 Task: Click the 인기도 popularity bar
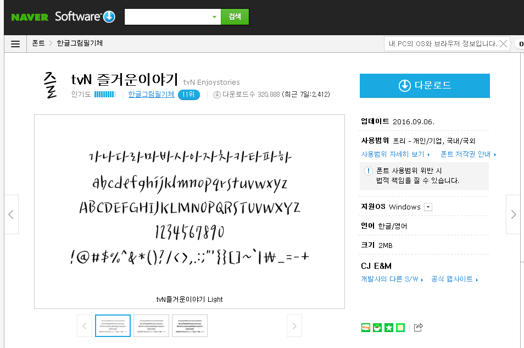point(105,95)
